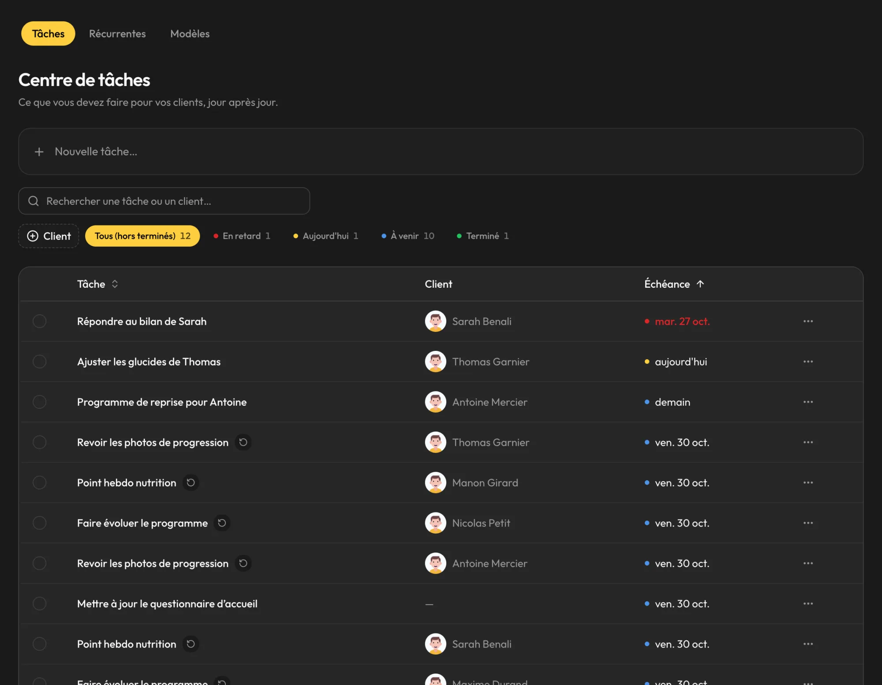Open the three-dot menu for Ajuster les glucides de Thomas
Image resolution: width=882 pixels, height=685 pixels.
click(x=808, y=361)
